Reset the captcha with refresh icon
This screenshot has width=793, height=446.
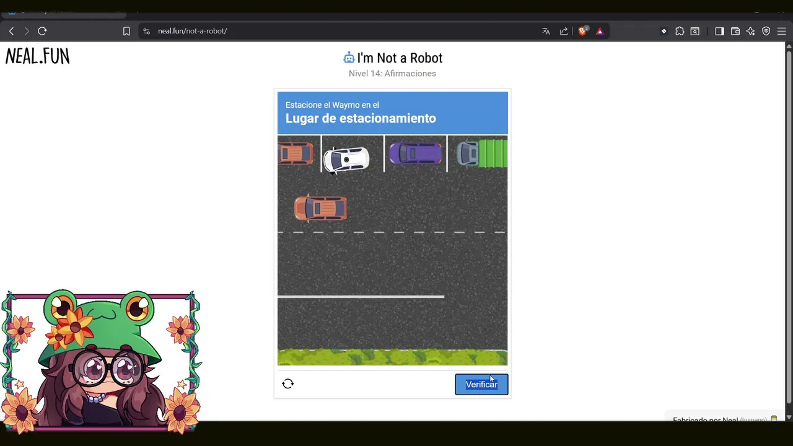coord(287,384)
